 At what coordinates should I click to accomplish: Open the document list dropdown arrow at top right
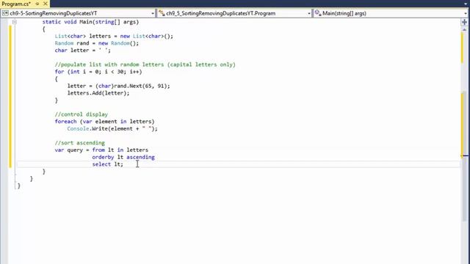(465, 4)
